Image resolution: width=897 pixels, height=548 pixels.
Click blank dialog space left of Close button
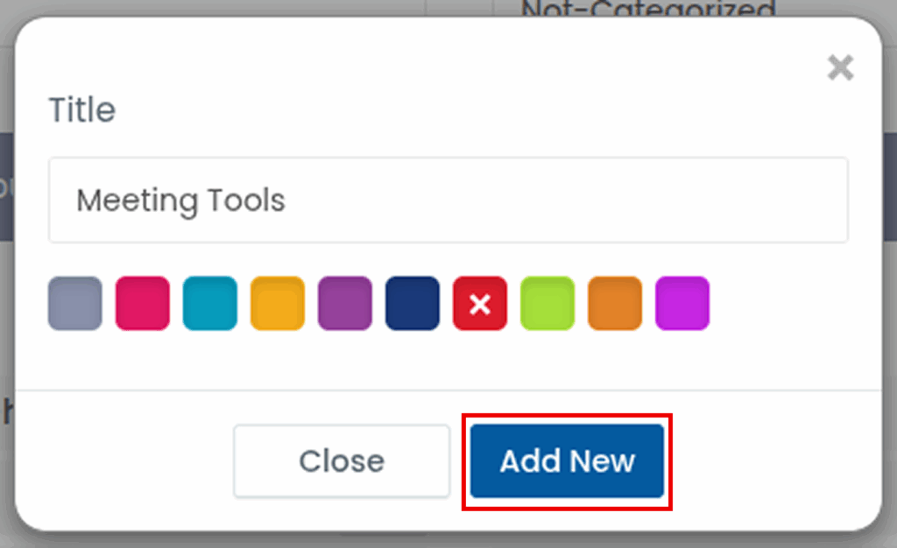point(123,461)
